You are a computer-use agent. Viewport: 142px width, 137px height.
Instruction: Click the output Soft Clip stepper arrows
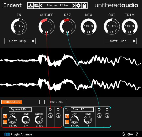tap(134, 41)
